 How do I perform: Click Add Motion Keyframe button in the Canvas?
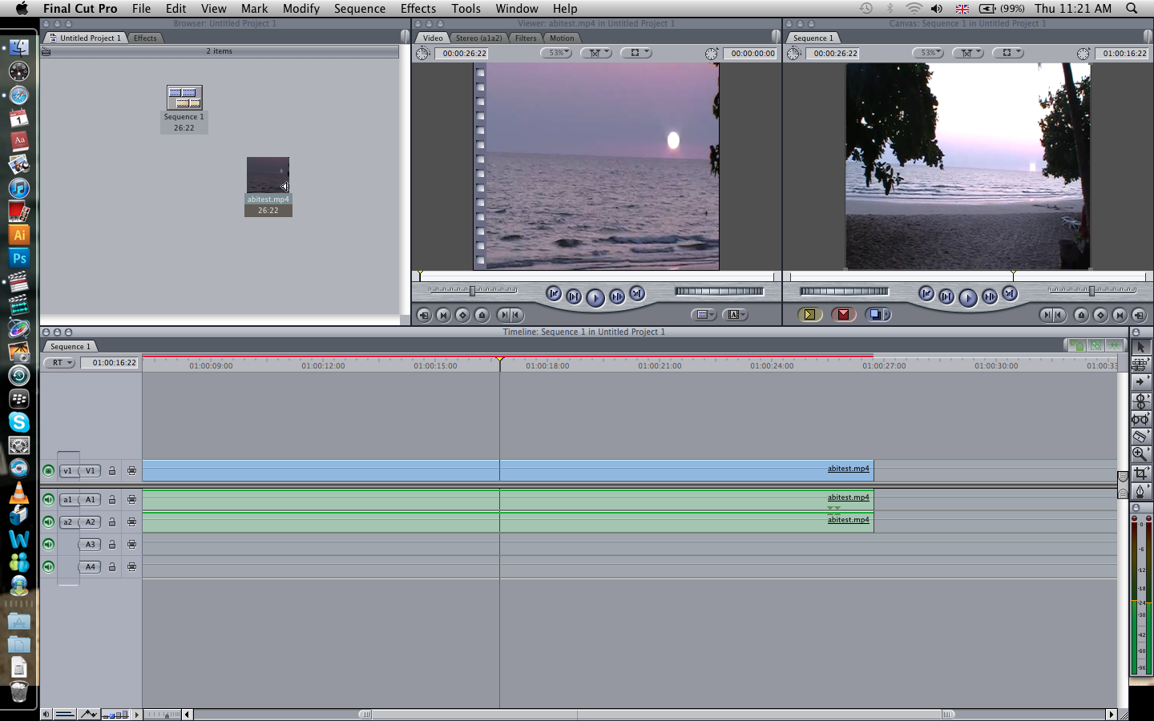1100,315
